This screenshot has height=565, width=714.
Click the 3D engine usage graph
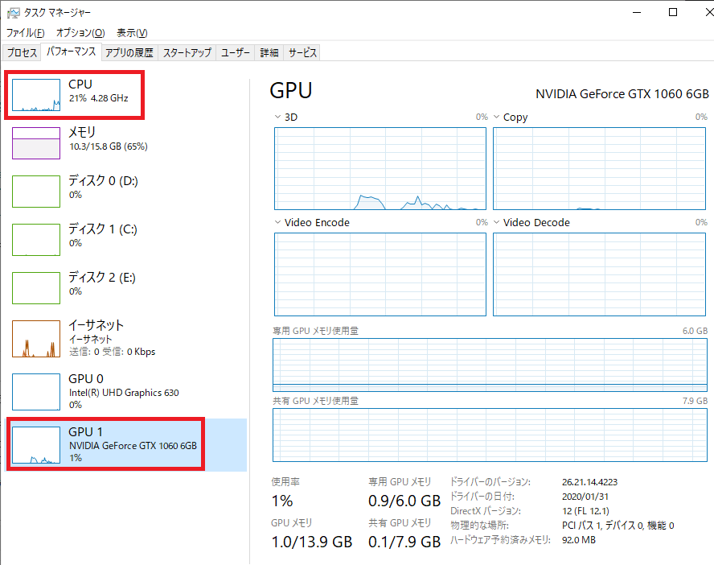pyautogui.click(x=380, y=168)
